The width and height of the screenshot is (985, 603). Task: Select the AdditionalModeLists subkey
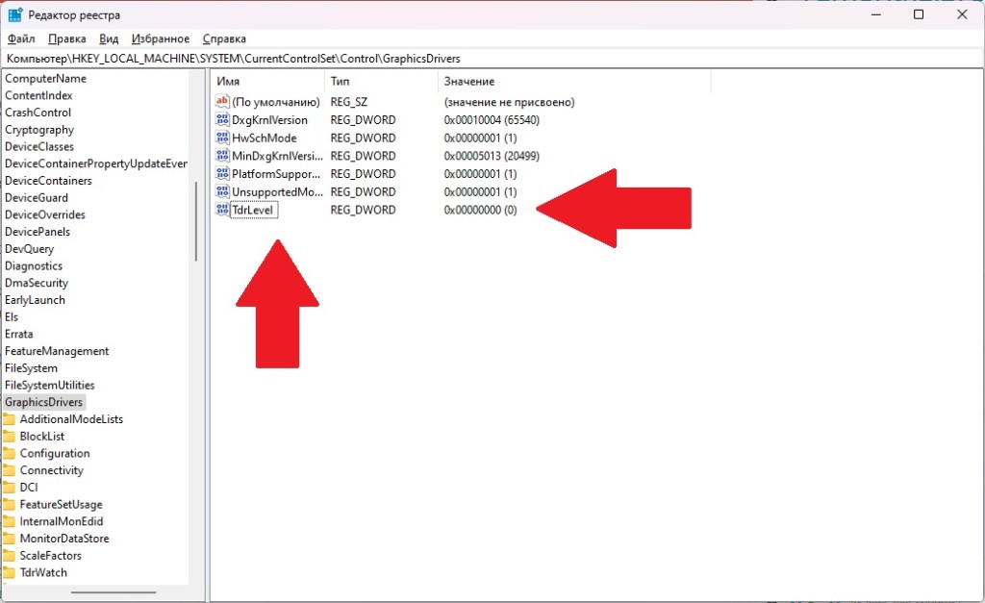point(71,419)
